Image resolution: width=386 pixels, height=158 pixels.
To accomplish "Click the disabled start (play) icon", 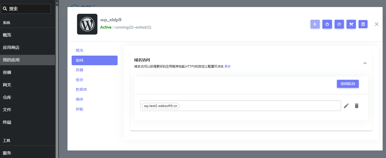I will click(315, 24).
